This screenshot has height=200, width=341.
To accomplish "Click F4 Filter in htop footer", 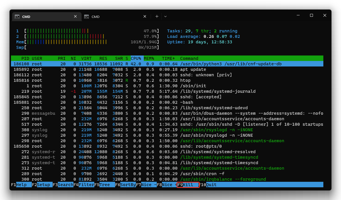I will pos(84,185).
